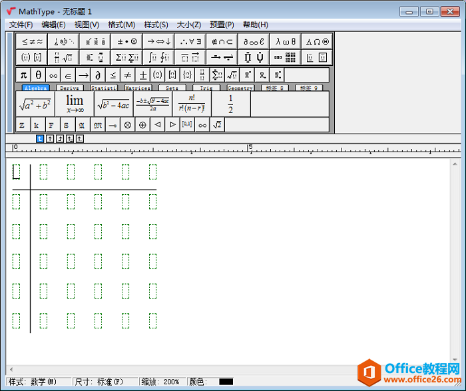Open the spaces and ellipses palette
This screenshot has width=466, height=391.
tap(64, 42)
